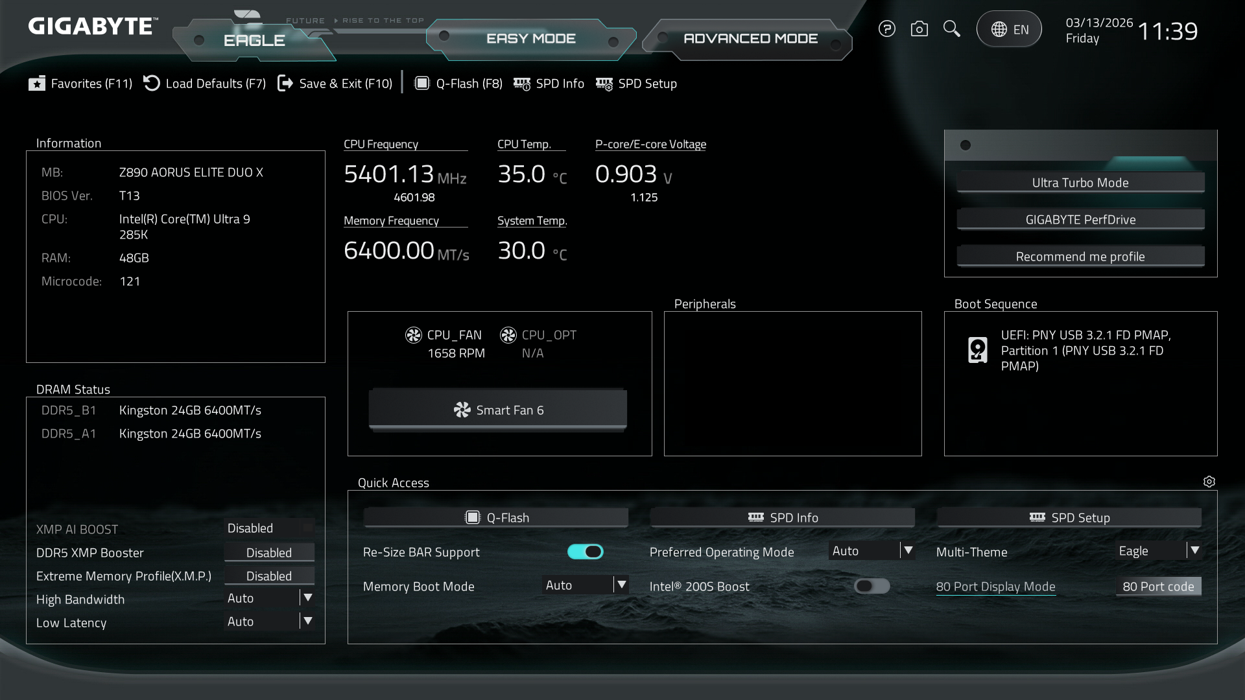Click the screenshot camera icon
The image size is (1245, 700).
pyautogui.click(x=919, y=29)
